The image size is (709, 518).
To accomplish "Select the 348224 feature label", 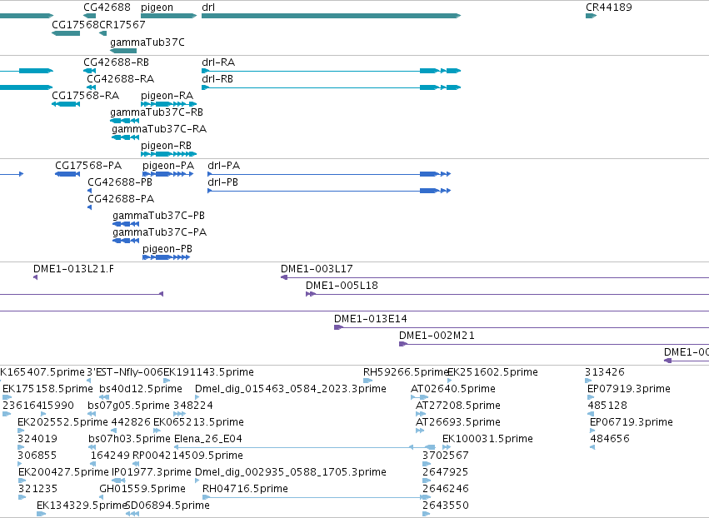I will click(x=193, y=406).
